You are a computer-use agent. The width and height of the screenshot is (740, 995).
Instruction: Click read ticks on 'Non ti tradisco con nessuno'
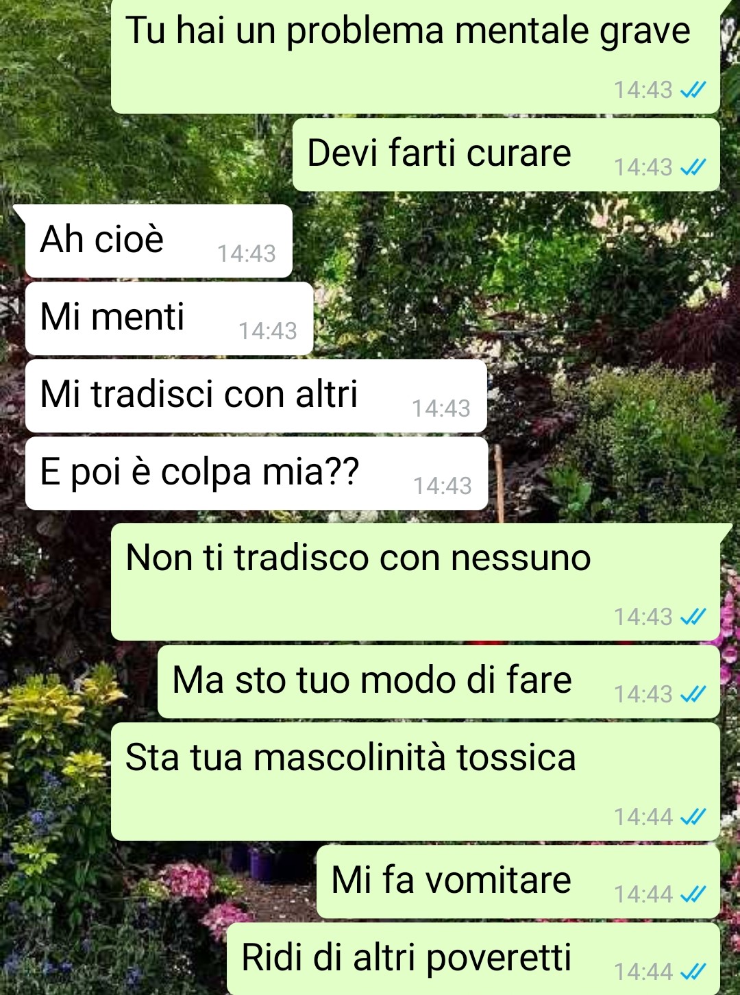click(x=693, y=617)
